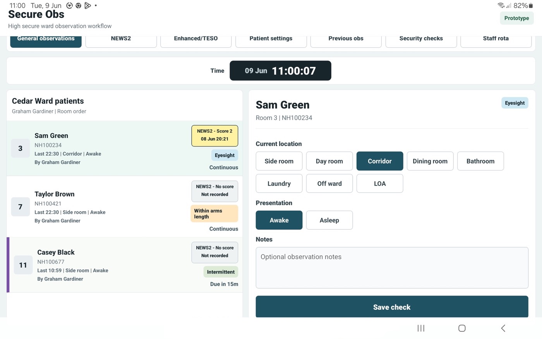Tap the 'Cedar Ward patients' heading
Viewport: 542px width, 339px height.
(48, 101)
